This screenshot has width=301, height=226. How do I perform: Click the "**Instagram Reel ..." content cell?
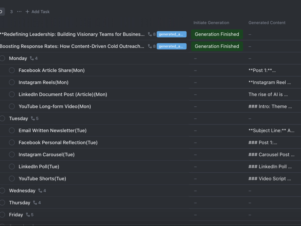[269, 82]
